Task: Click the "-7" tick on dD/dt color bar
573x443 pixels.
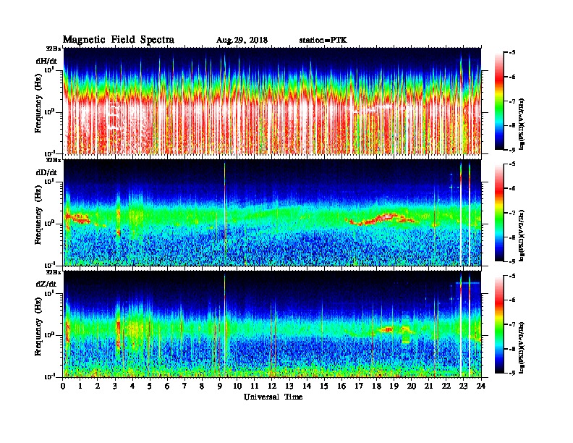Action: click(512, 213)
